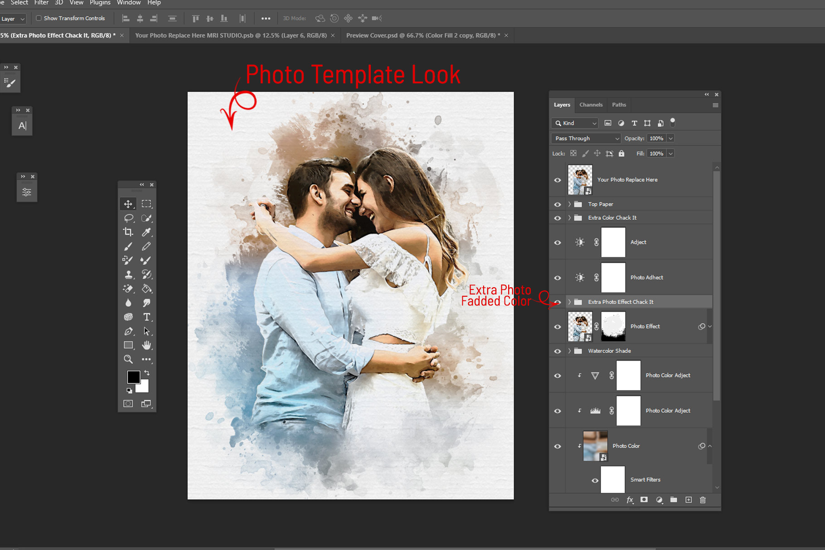
Task: Select the Pen tool
Action: (x=128, y=331)
